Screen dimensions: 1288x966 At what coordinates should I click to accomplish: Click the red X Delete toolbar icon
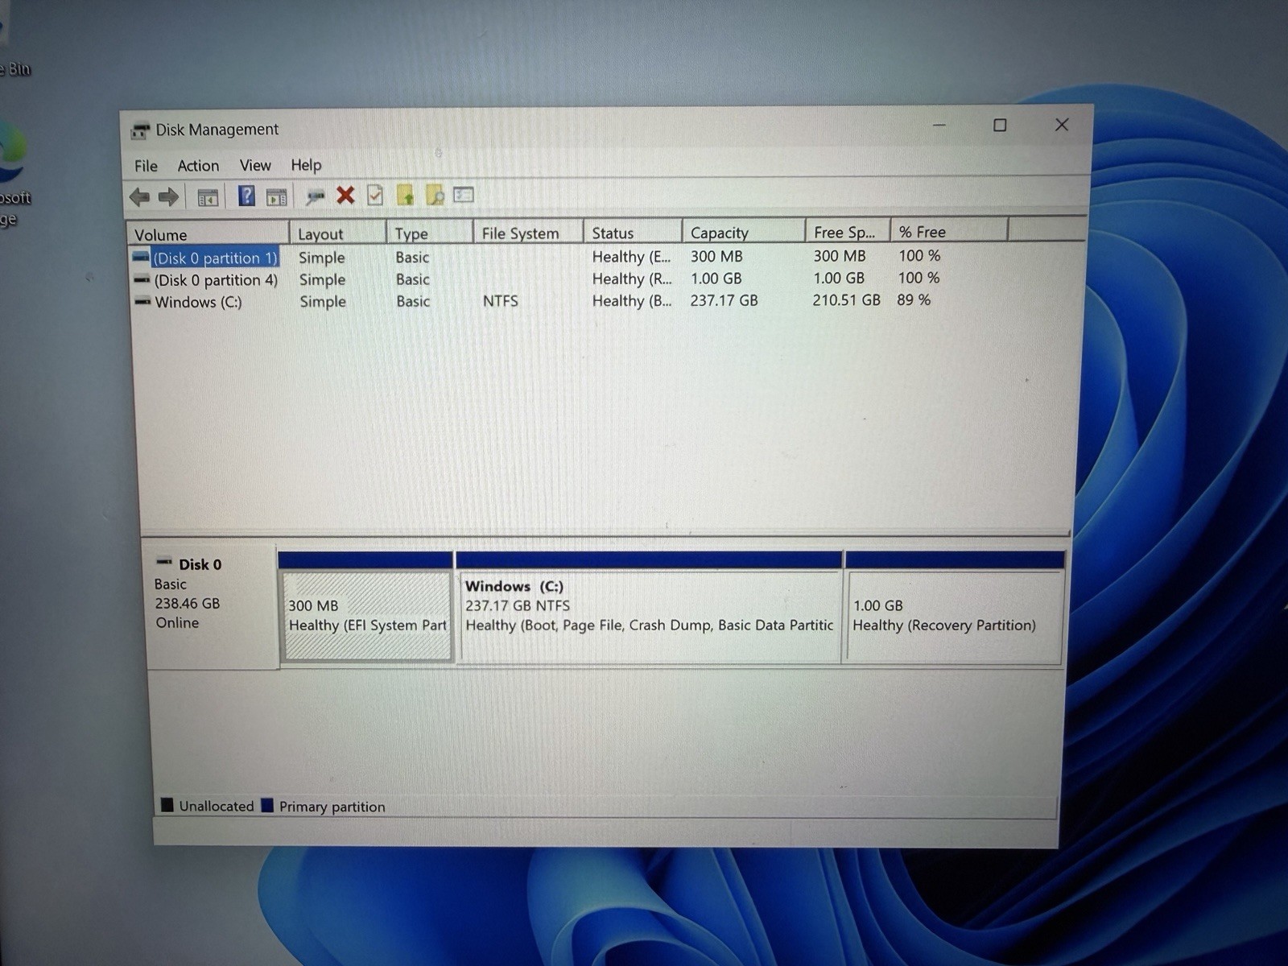345,195
